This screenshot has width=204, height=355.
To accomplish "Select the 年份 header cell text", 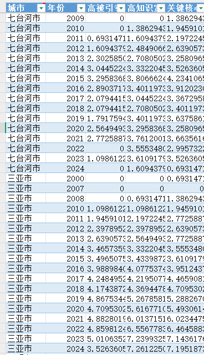I will (56, 8).
